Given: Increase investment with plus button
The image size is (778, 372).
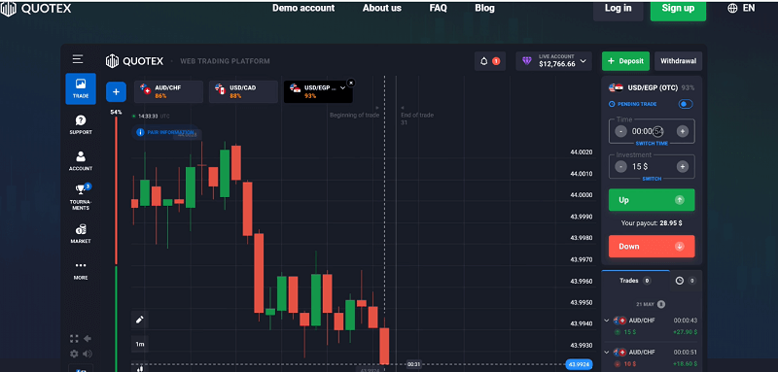Looking at the screenshot, I should 683,167.
